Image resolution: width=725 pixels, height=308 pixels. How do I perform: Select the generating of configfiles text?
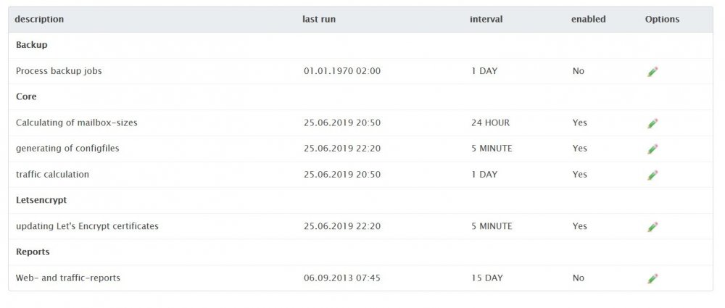pyautogui.click(x=67, y=149)
